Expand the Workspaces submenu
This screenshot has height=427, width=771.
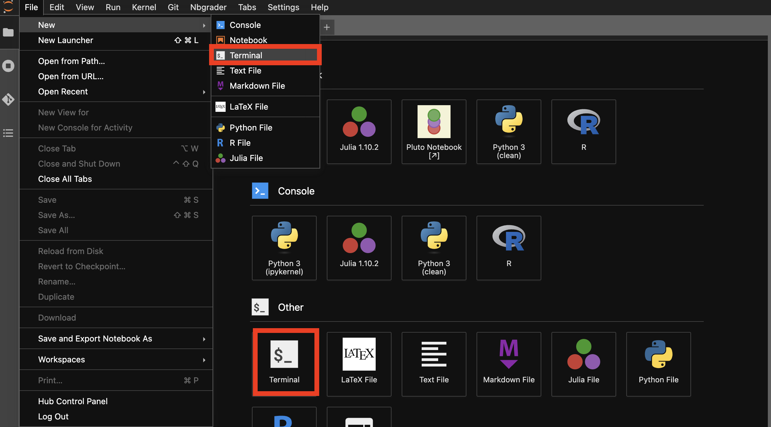62,359
